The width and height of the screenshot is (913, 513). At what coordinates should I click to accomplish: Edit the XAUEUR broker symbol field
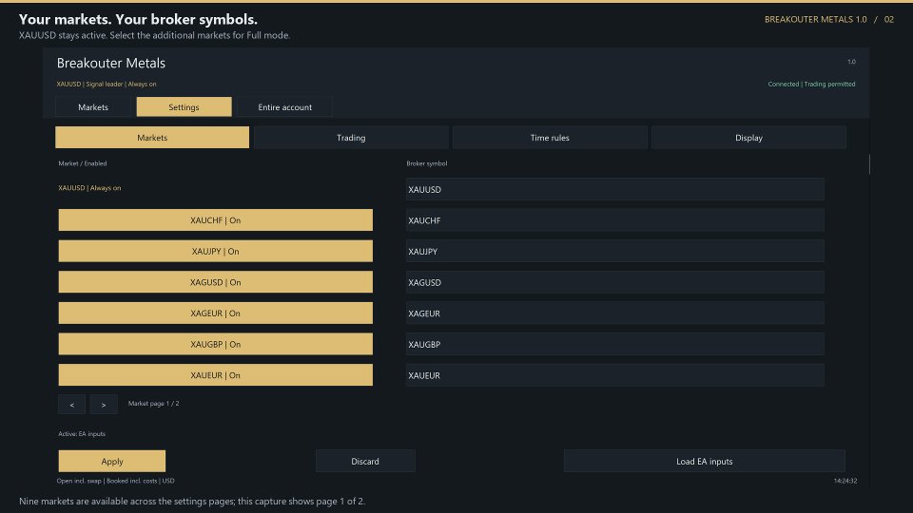tap(615, 375)
